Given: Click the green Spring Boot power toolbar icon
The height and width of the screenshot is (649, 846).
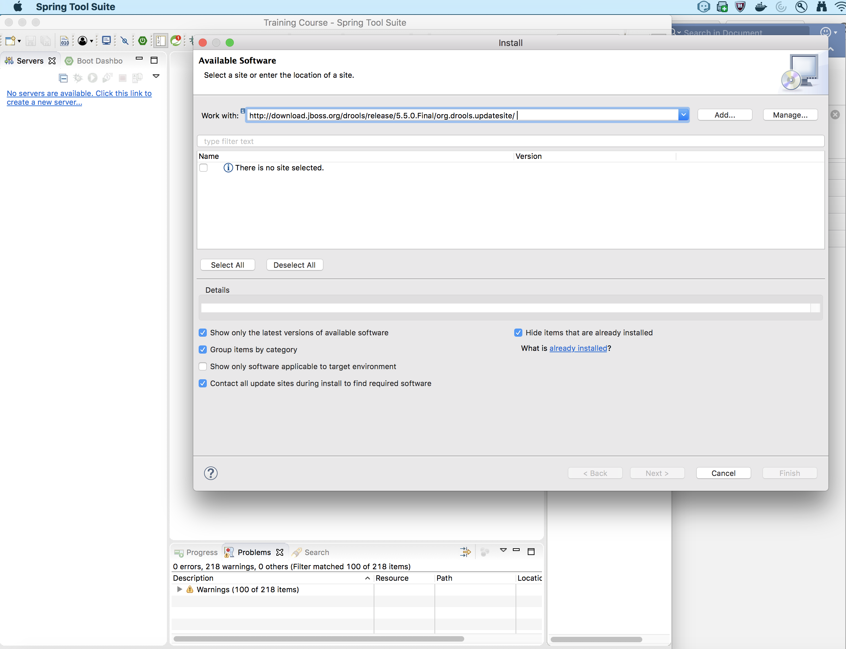Looking at the screenshot, I should point(143,41).
